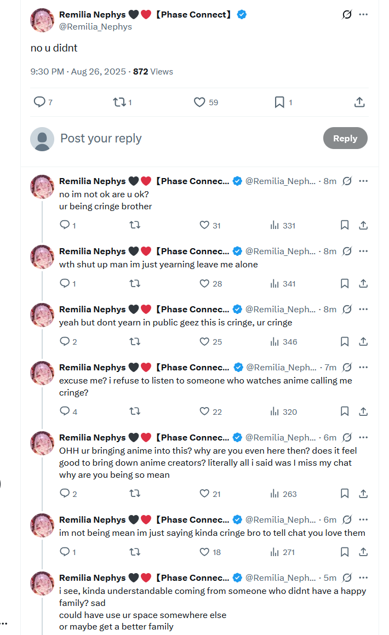Open the @Remilia_Nephys handle on main post
Viewport: 389px width, 635px height.
click(x=95, y=27)
